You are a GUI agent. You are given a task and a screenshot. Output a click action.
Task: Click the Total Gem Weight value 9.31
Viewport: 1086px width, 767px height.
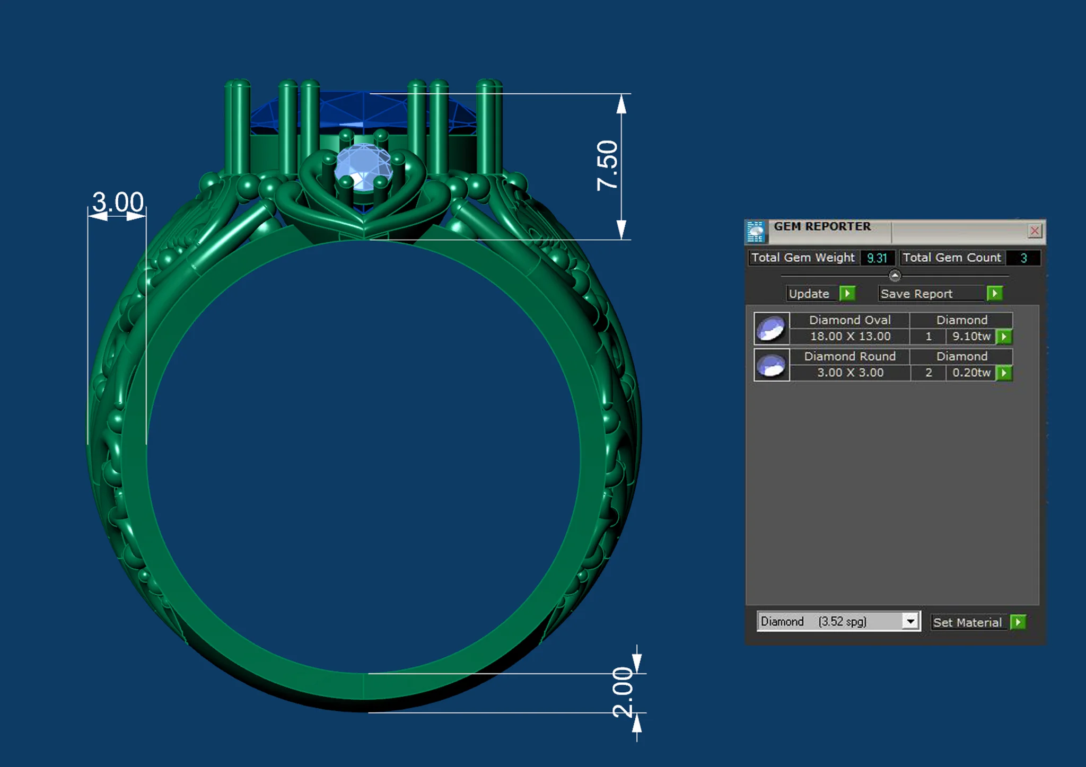coord(877,258)
